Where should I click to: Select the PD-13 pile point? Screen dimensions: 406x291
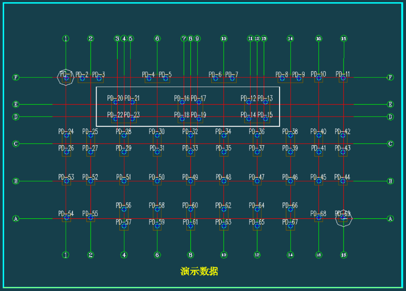coord(265,102)
